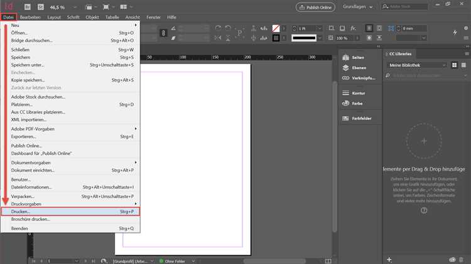Choose Dokument einrichten... entry
The height and width of the screenshot is (264, 471).
click(x=70, y=170)
